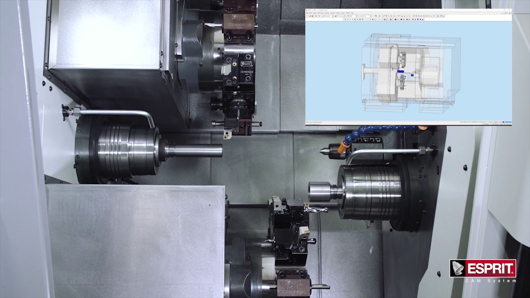The image size is (530, 298).
Task: Toggle GRILLE mode in status bar
Action: click(x=491, y=122)
